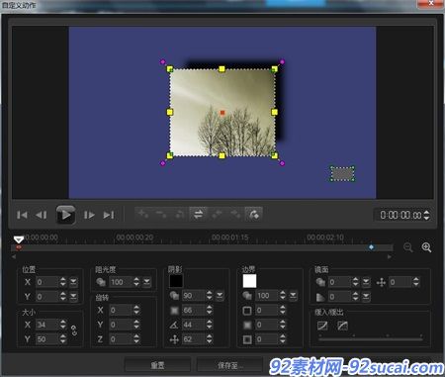This screenshot has width=445, height=377.
Task: Select the ease out icon
Action: (342, 326)
